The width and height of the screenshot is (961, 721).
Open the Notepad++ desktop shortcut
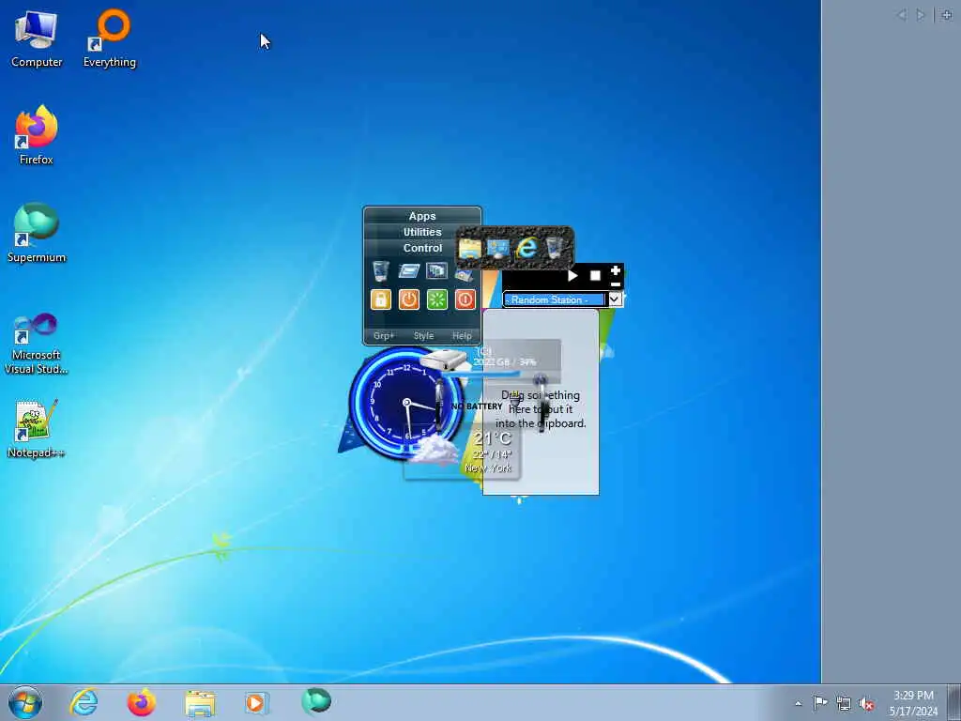coord(37,429)
